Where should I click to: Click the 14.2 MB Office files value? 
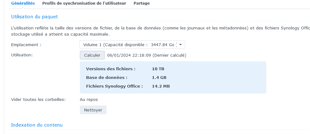pyautogui.click(x=161, y=86)
